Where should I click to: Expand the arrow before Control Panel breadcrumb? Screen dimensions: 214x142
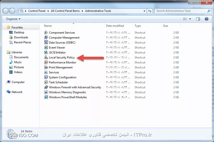click(26, 11)
